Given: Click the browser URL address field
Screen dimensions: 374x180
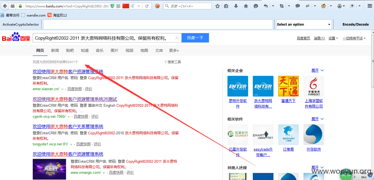Looking at the screenshot, I should tap(67, 6).
